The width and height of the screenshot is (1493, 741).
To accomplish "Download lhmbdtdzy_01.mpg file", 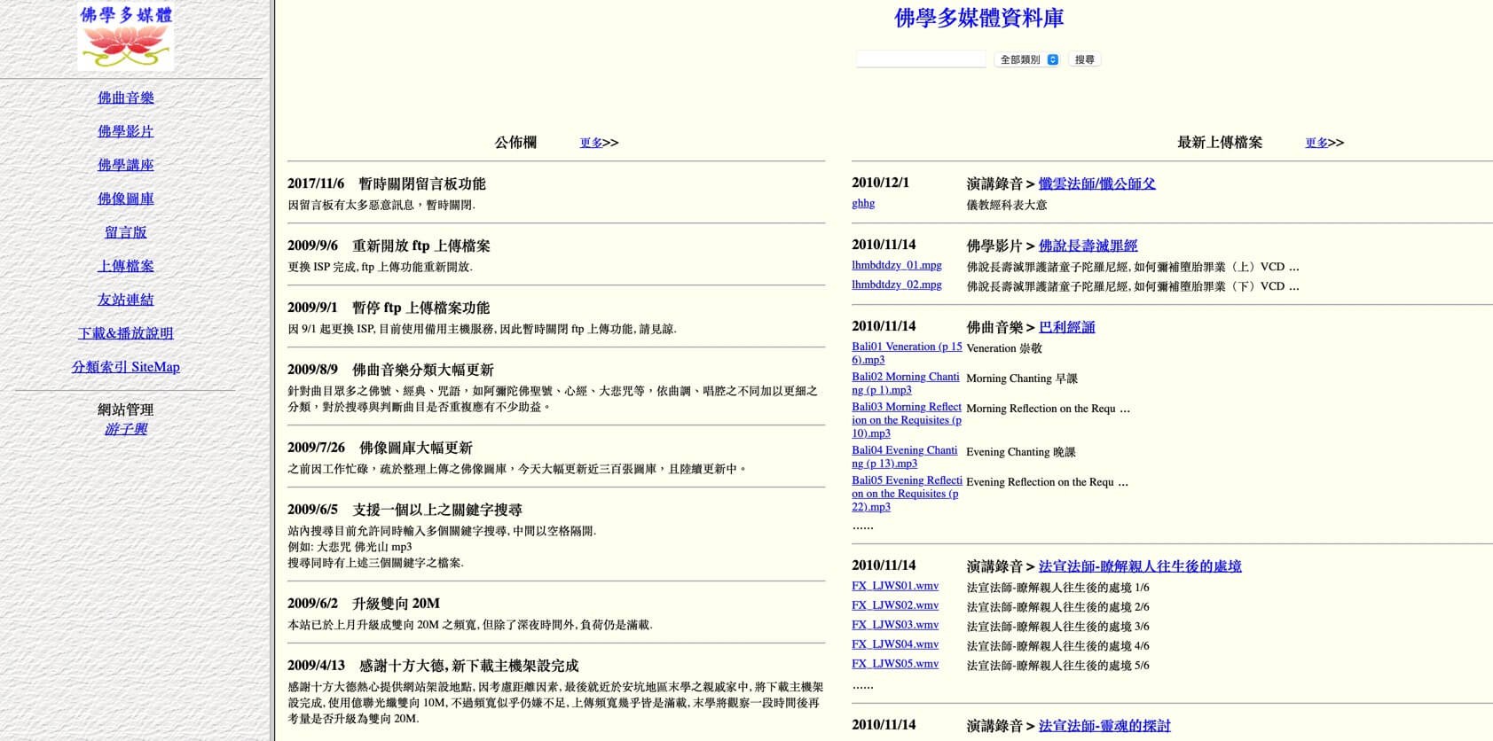I will (896, 265).
